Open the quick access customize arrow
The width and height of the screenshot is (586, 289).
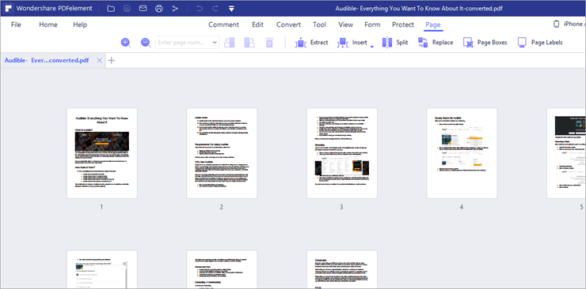[231, 9]
